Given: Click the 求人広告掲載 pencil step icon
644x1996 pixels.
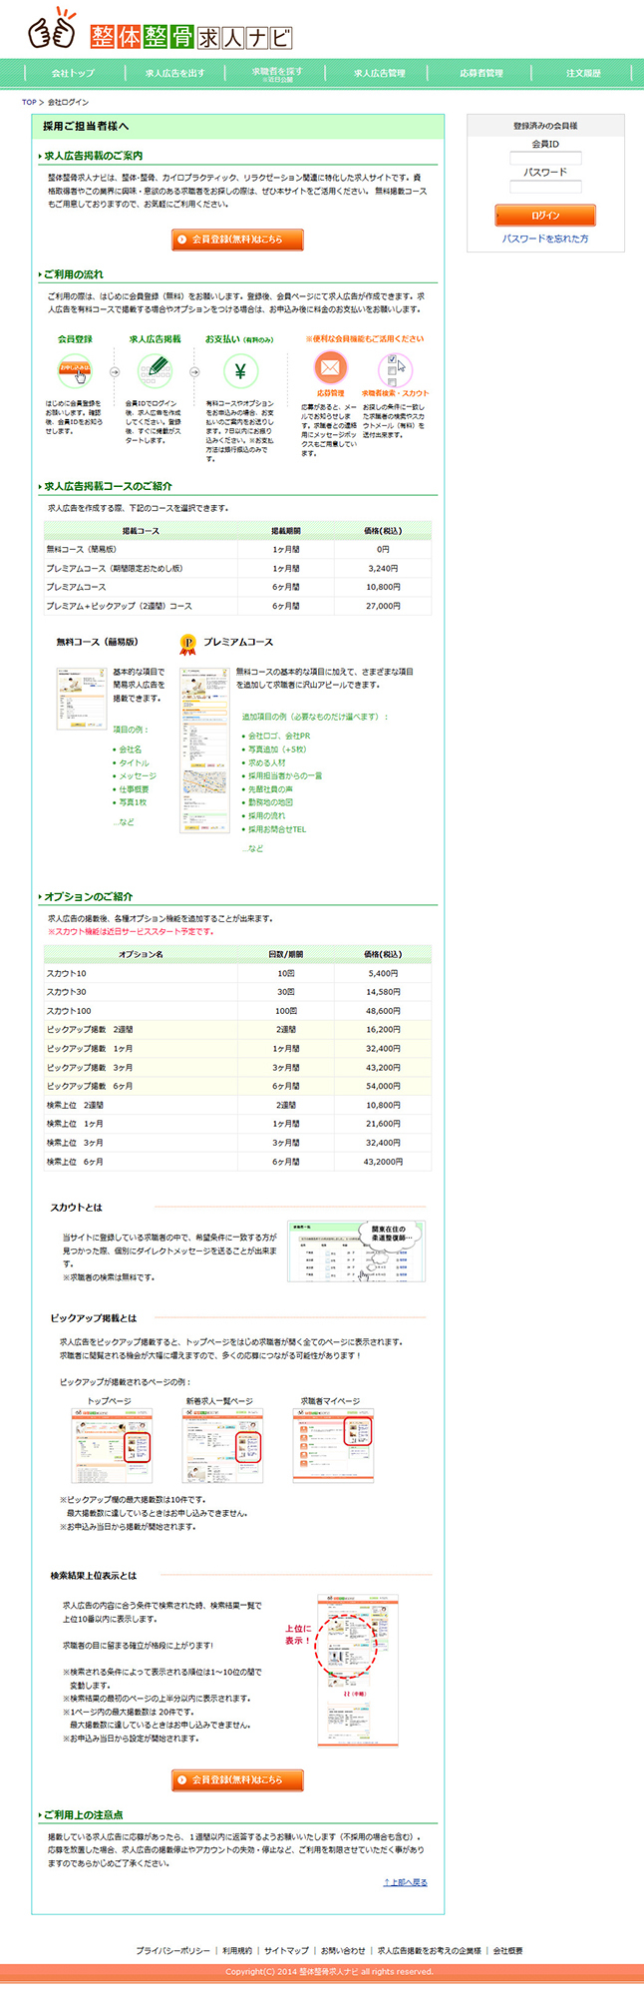Looking at the screenshot, I should [154, 371].
